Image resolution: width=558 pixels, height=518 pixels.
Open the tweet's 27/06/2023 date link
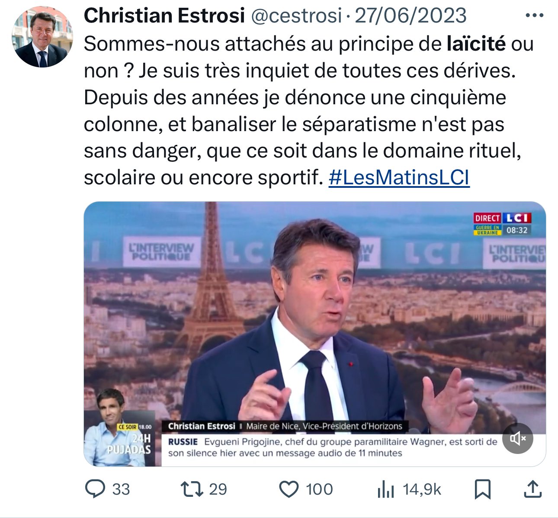pos(410,16)
